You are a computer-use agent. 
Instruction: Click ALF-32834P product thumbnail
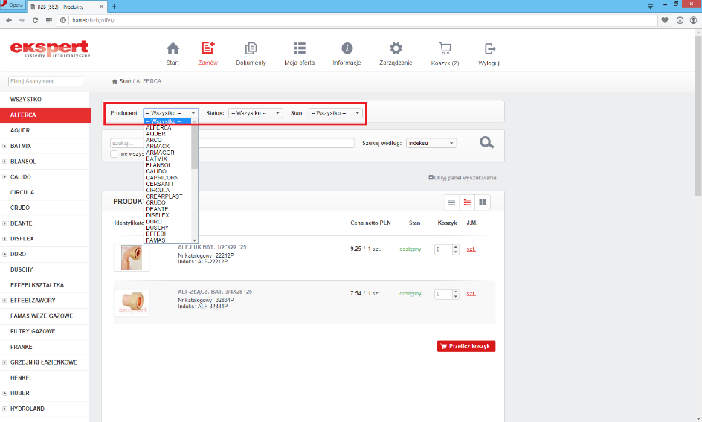[132, 302]
